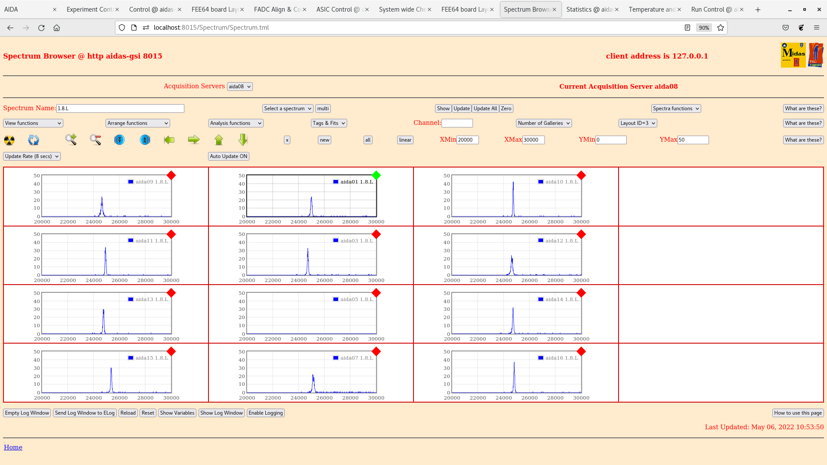Expand the View functions dropdown

33,123
